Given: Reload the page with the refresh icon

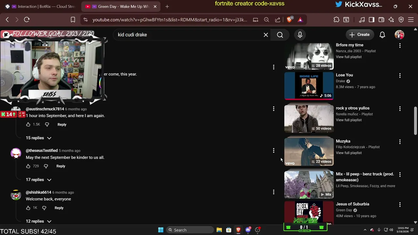Looking at the screenshot, I should coord(27,20).
